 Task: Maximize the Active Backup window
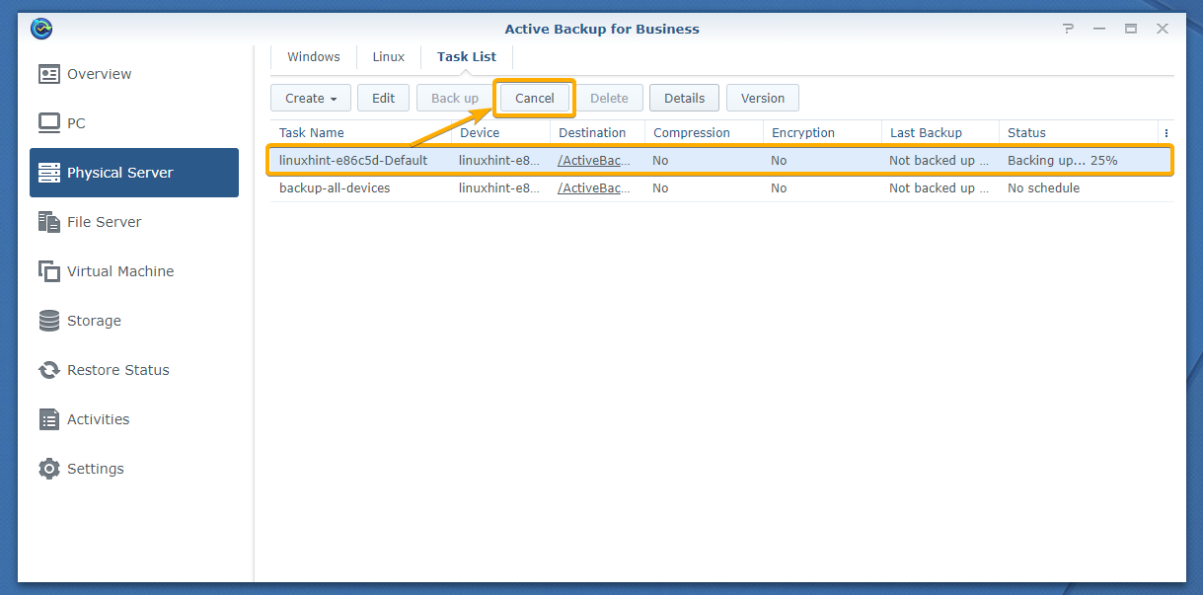click(x=1131, y=29)
